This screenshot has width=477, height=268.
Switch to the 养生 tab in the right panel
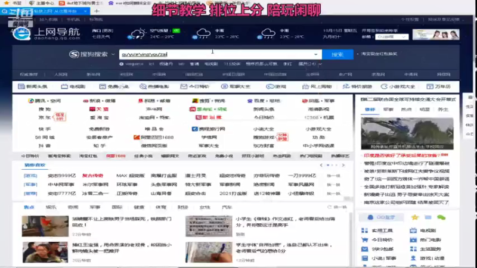pos(443,110)
